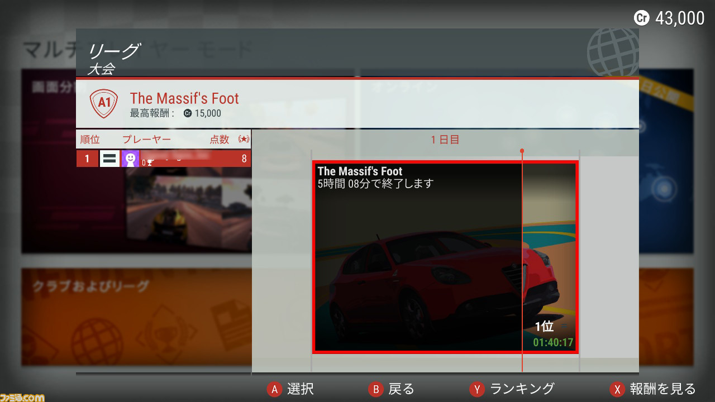Click the プレーヤー column header

click(147, 140)
